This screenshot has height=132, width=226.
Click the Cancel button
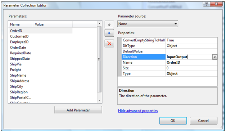point(203,120)
